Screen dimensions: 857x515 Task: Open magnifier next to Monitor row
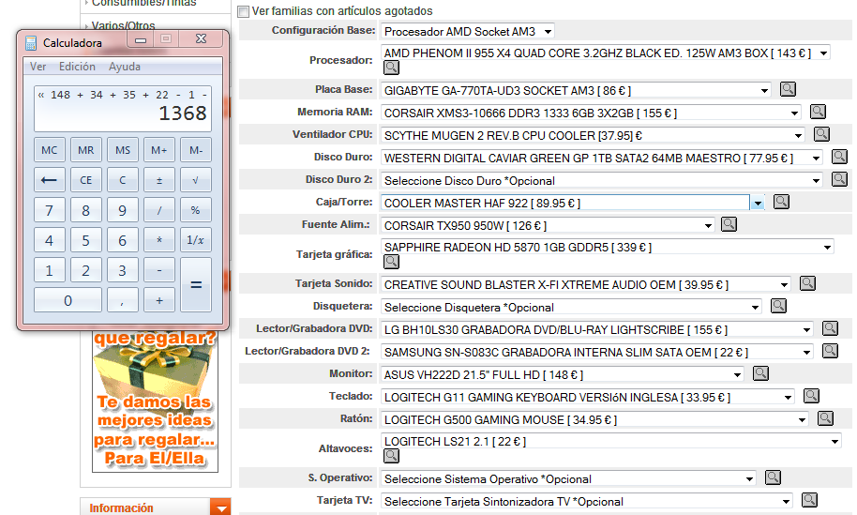click(760, 373)
